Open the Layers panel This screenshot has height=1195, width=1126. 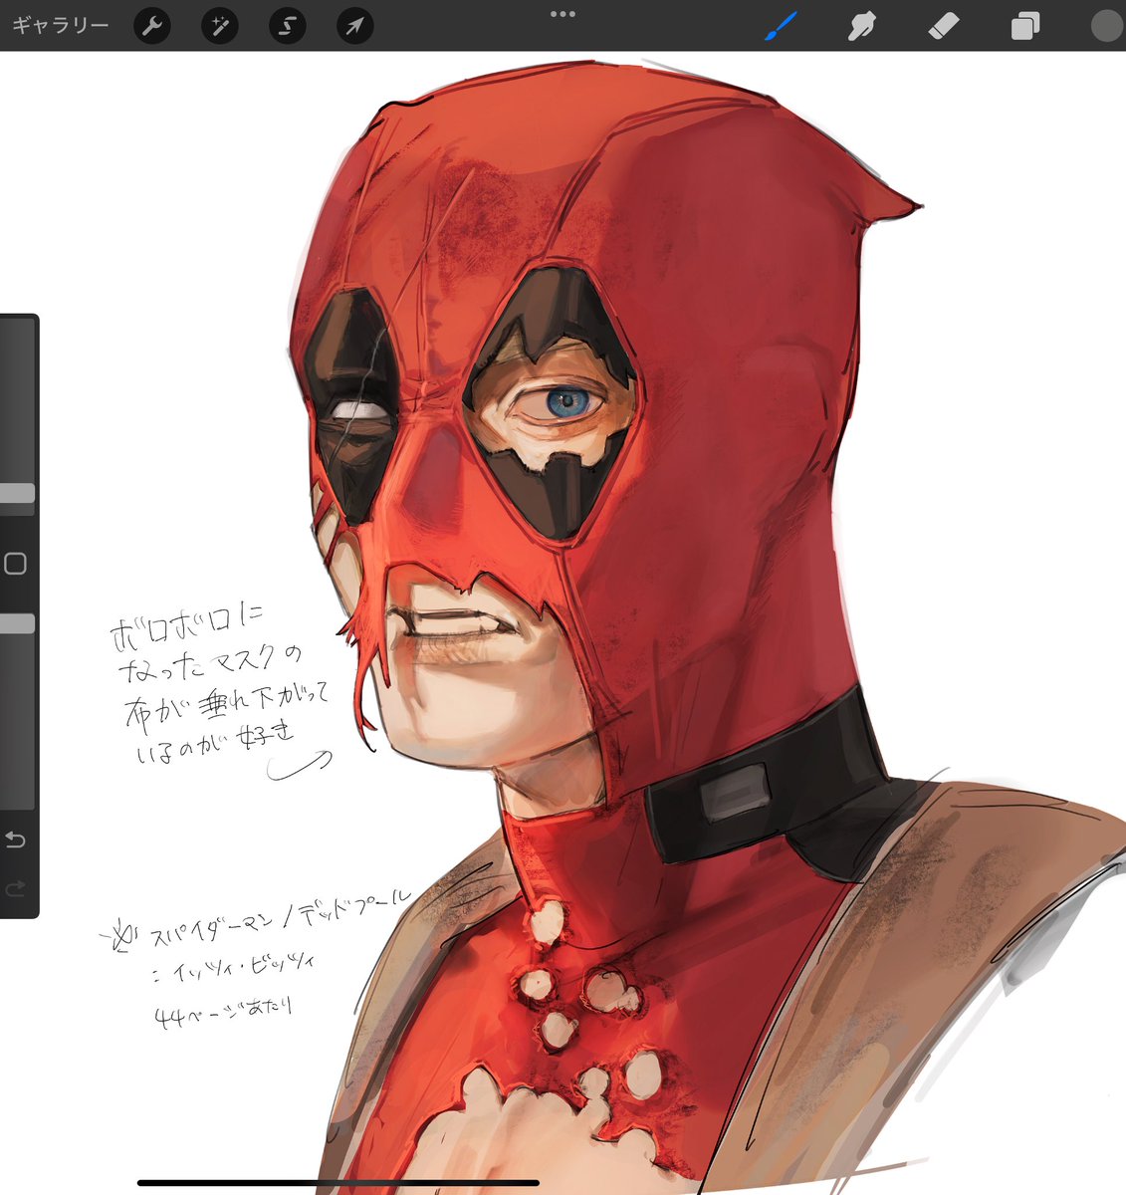click(x=1024, y=26)
